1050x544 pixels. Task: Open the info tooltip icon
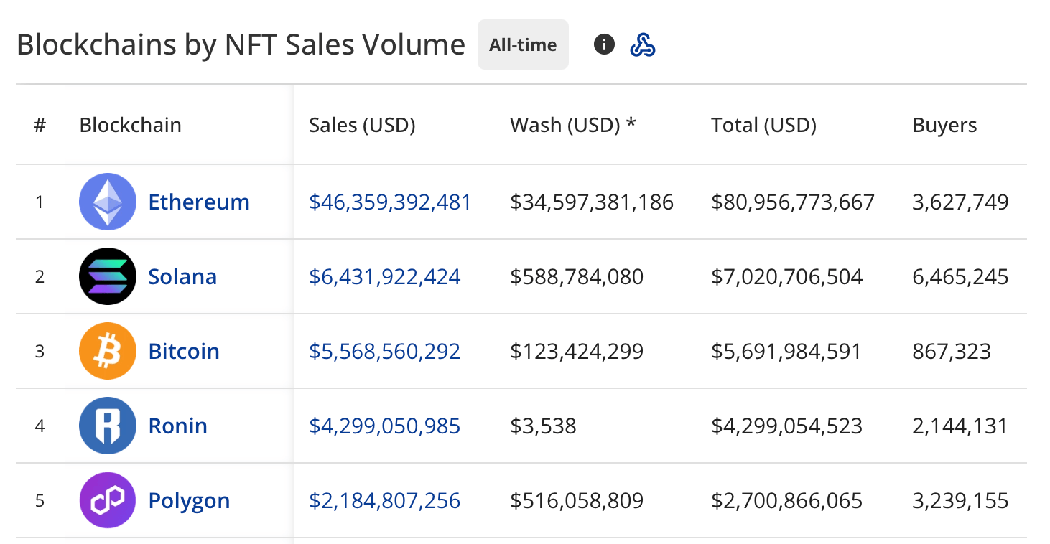604,44
